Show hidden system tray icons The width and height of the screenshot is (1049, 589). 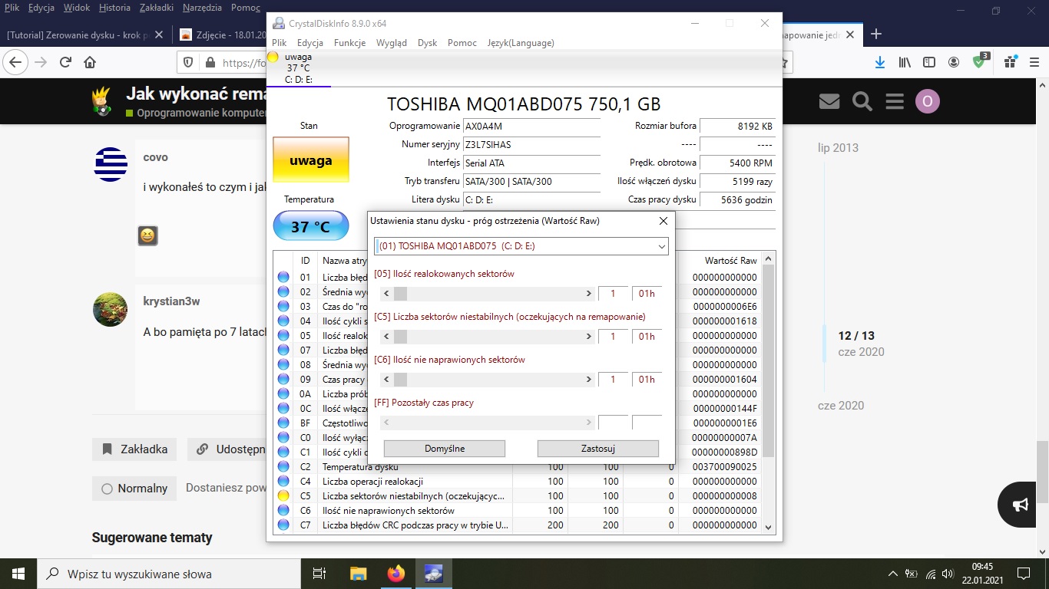click(892, 574)
